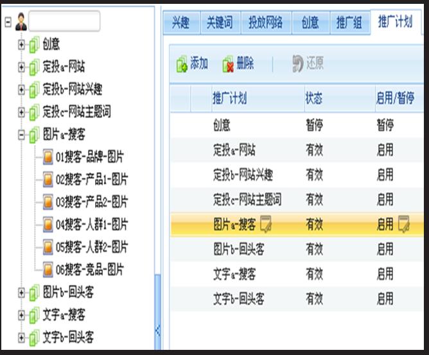The width and height of the screenshot is (429, 355).
Task: Click the edit icon beside 图片a-搜客 plan name
Action: click(x=266, y=224)
